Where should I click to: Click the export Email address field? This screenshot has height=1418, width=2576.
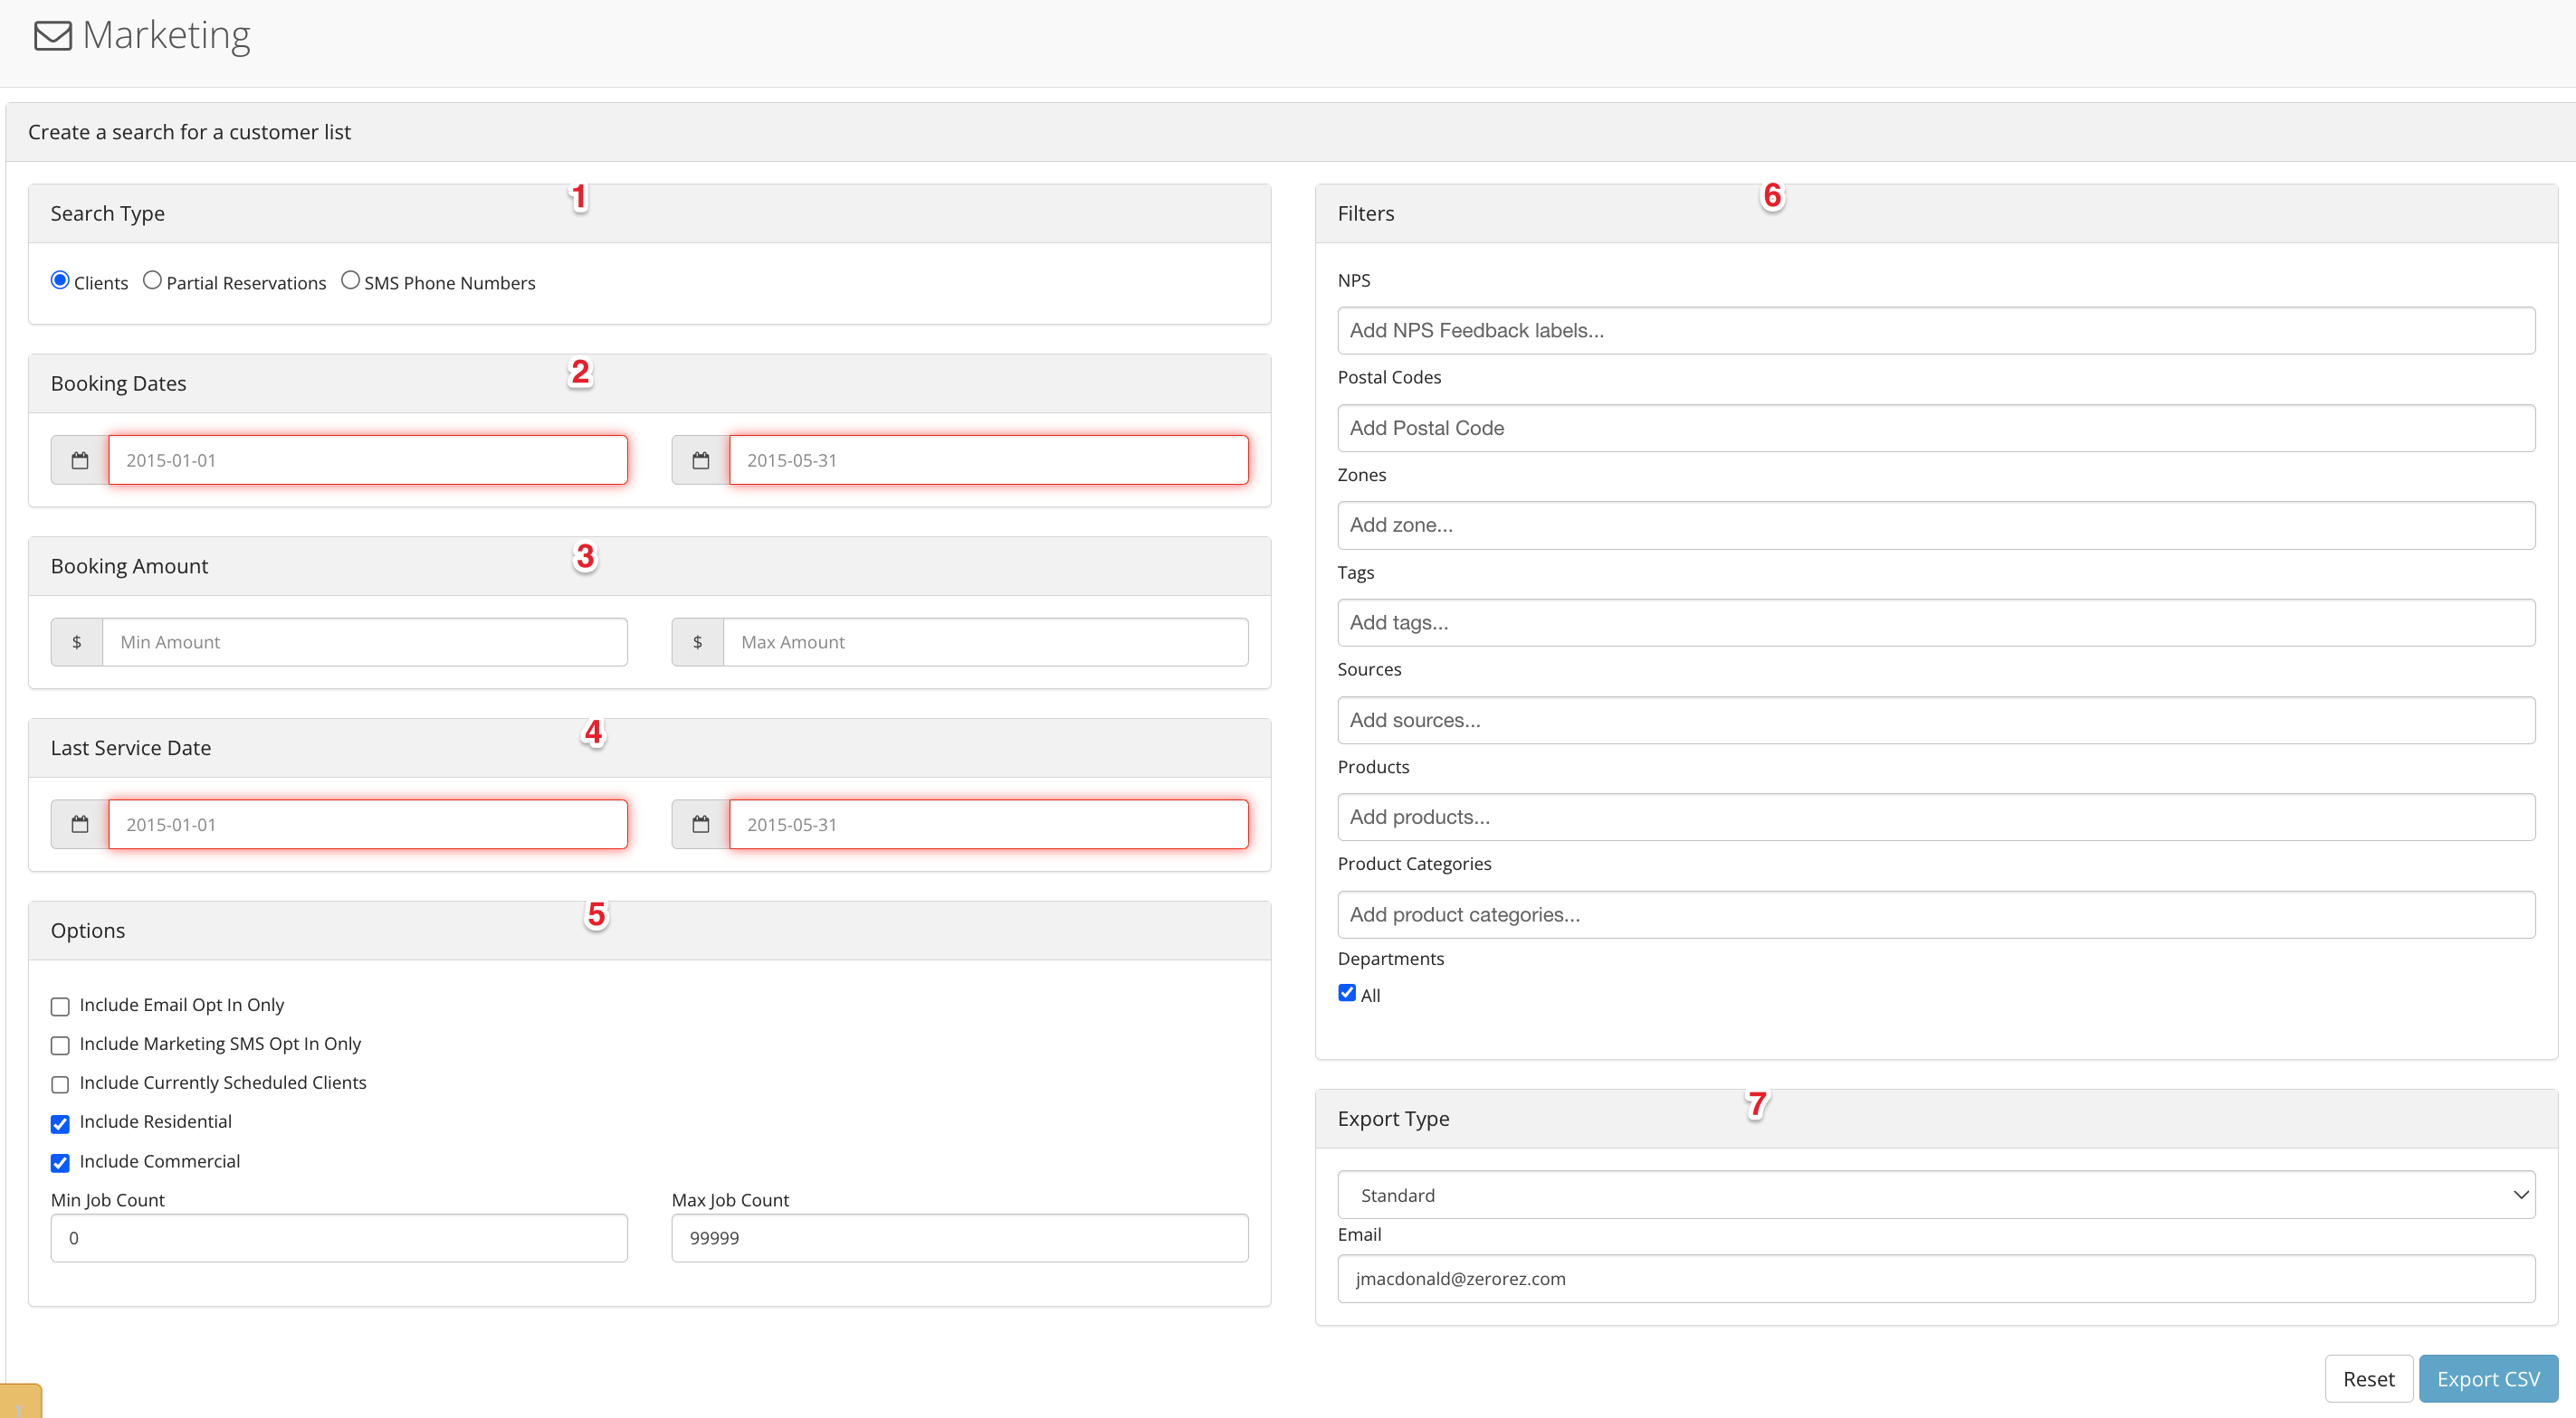1936,1279
